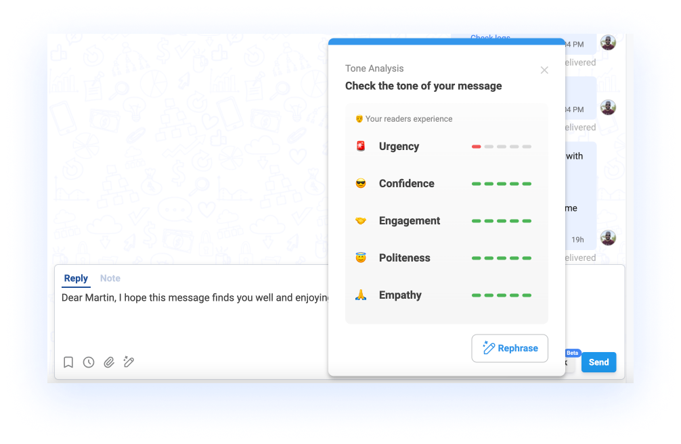Click the Empathy praying hands emoji
Viewport: 681px width, 444px height.
(x=361, y=295)
